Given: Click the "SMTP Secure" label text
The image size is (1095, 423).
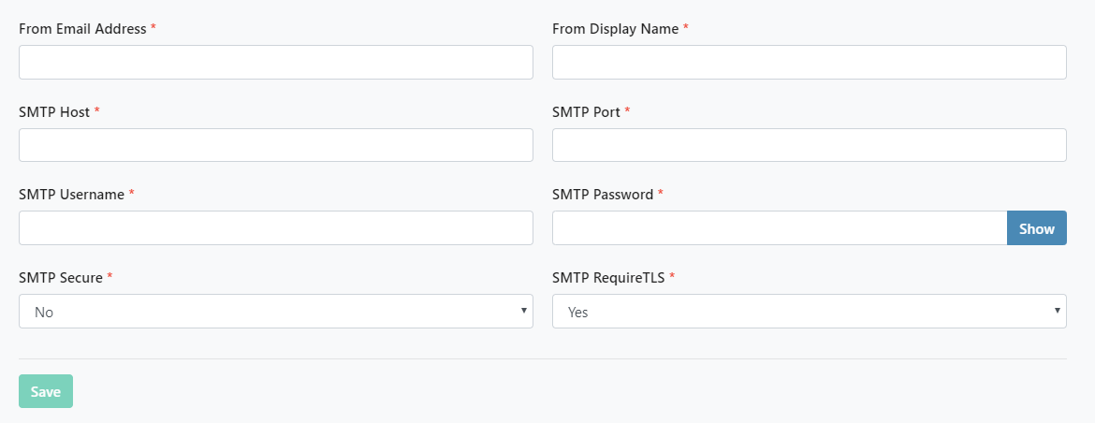Looking at the screenshot, I should [x=61, y=278].
